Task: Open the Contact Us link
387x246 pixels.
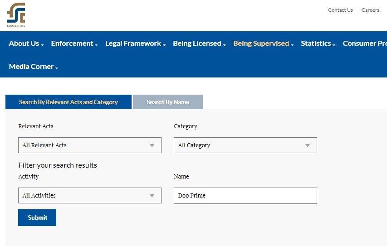Action: click(x=340, y=10)
